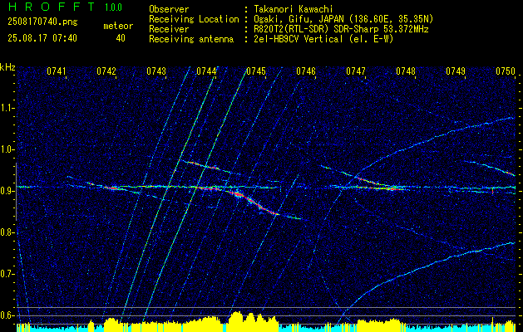Click the 0743 time marker
Screen dimensions: 523x332
(156, 71)
